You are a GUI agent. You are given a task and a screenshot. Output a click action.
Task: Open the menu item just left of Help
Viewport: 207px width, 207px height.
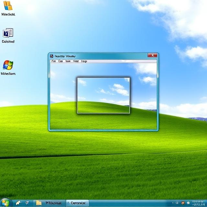pos(76,61)
